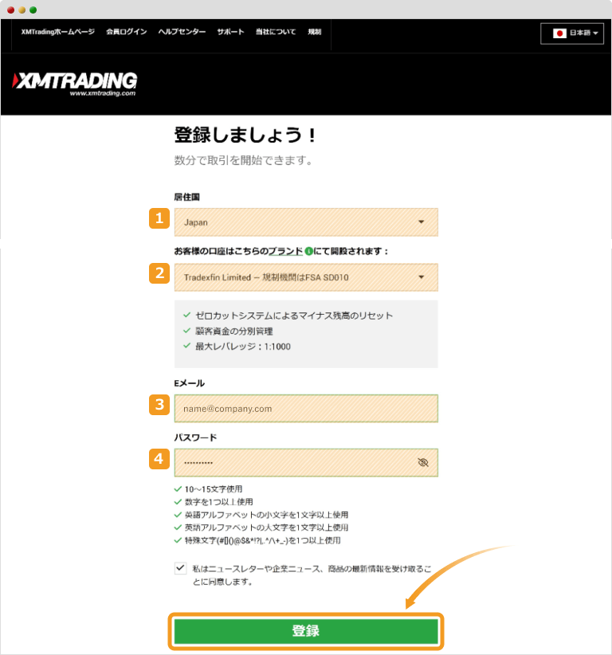Image resolution: width=612 pixels, height=655 pixels.
Task: Click text ゼロカットシステムによるマイナス残高のリセット
Action: [294, 316]
